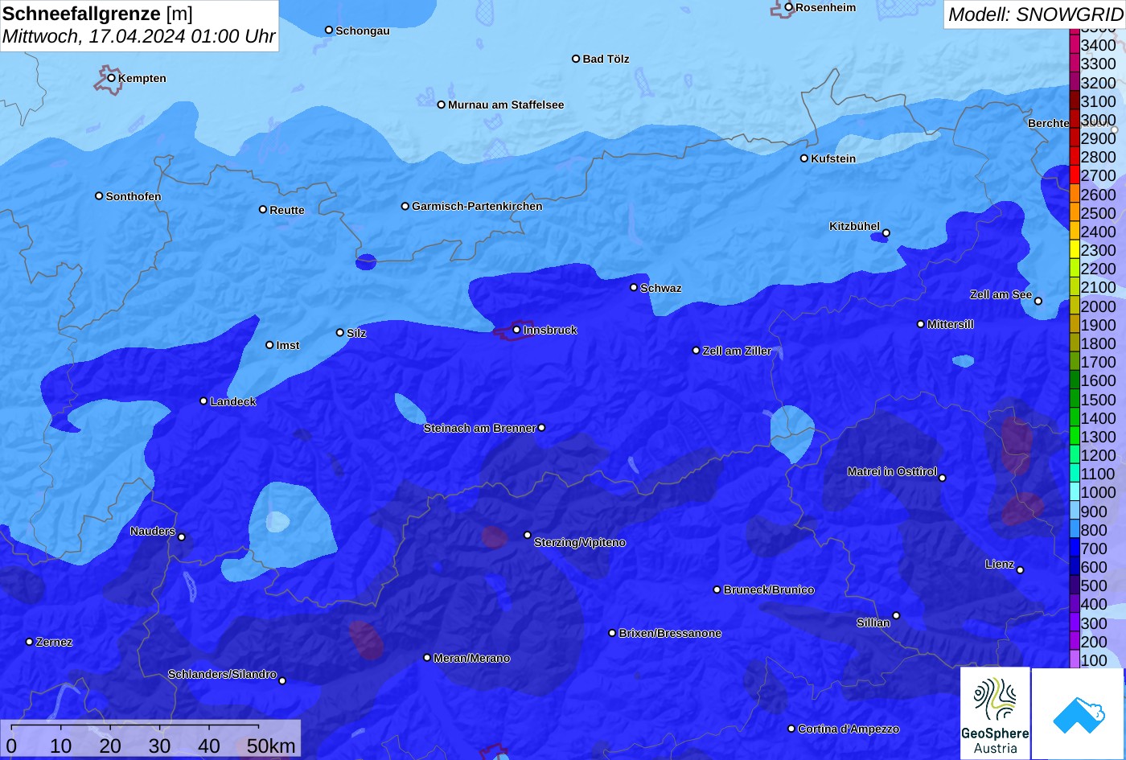Click the Nauders location dot

pos(182,537)
